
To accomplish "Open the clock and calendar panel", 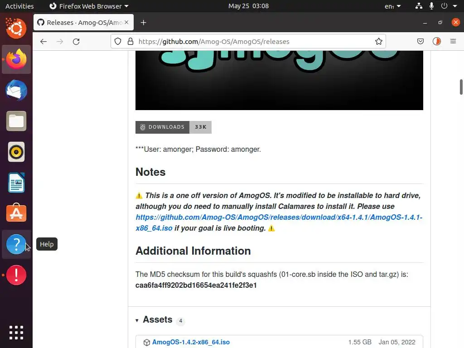I will coord(249,6).
